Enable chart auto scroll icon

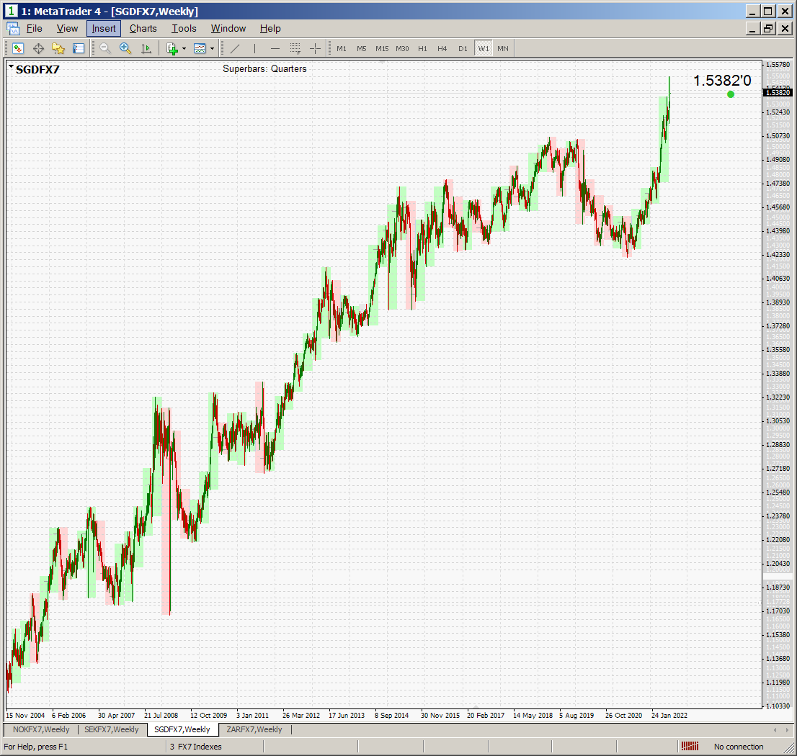pyautogui.click(x=146, y=48)
